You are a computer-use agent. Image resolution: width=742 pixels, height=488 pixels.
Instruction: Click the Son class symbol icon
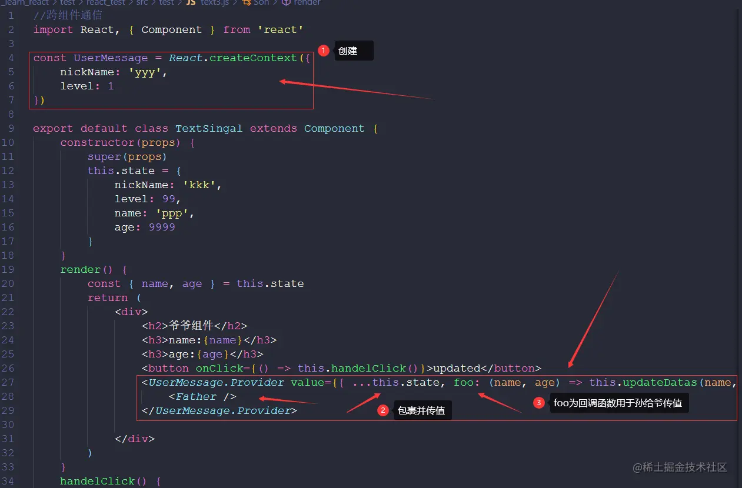click(246, 3)
